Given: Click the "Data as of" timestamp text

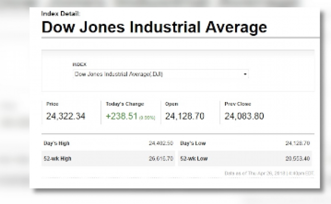Looking at the screenshot, I should tap(269, 173).
